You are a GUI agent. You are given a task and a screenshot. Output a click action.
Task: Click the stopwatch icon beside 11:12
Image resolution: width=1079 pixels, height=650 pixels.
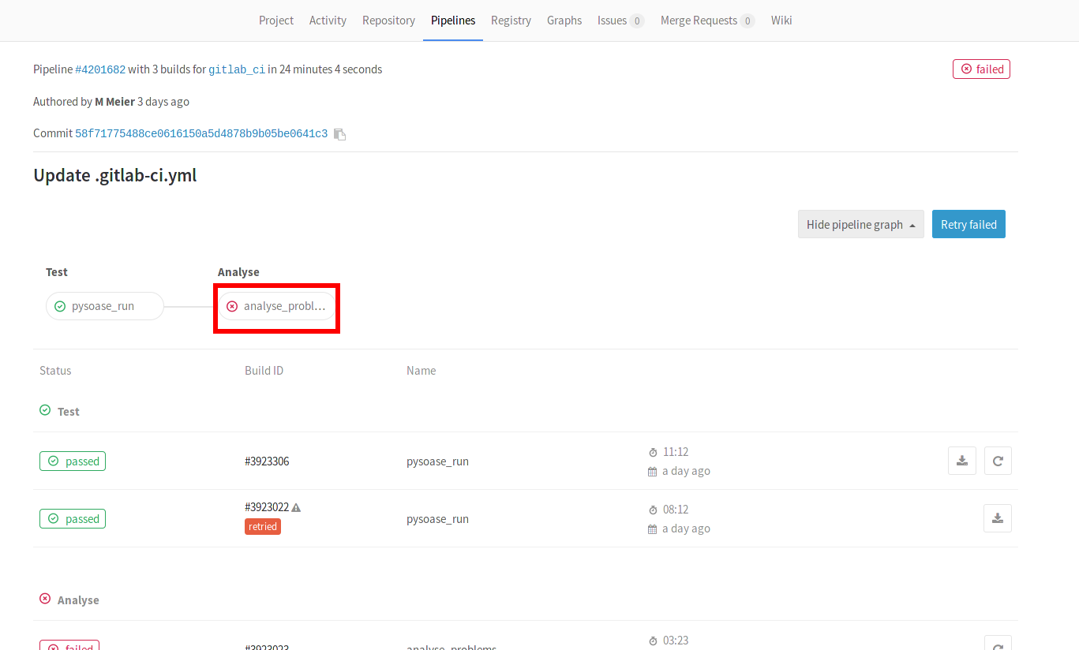coord(653,453)
